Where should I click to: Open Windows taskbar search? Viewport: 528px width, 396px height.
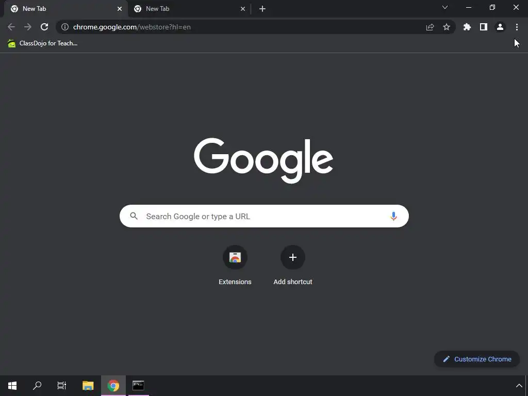tap(37, 386)
